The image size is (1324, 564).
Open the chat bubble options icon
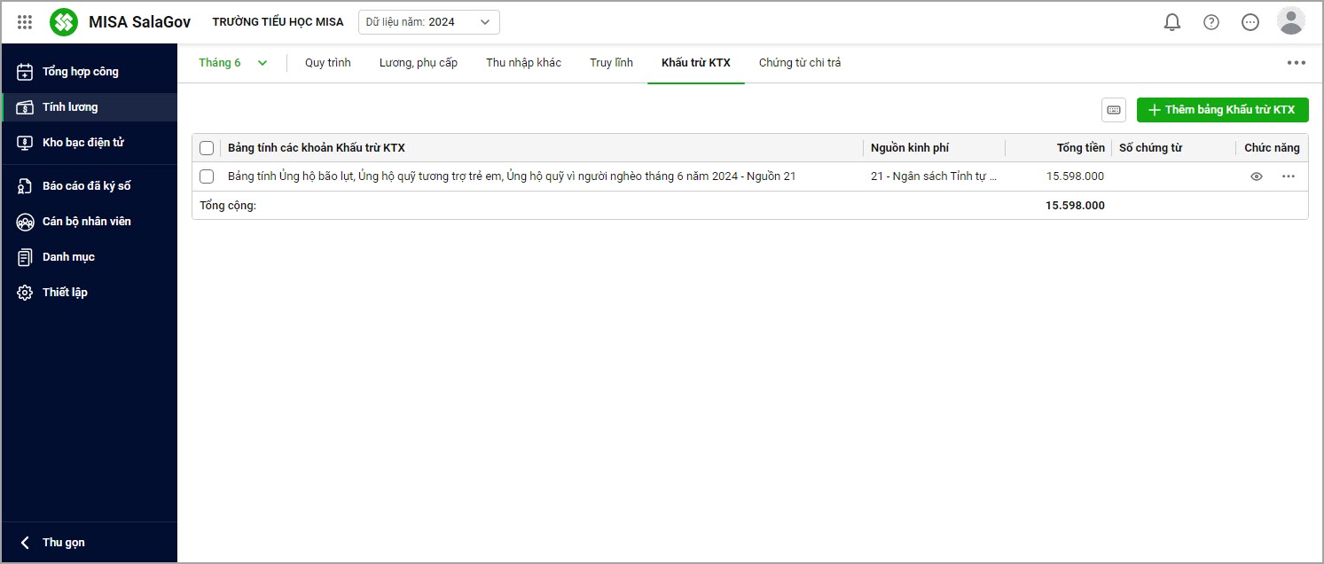1250,22
